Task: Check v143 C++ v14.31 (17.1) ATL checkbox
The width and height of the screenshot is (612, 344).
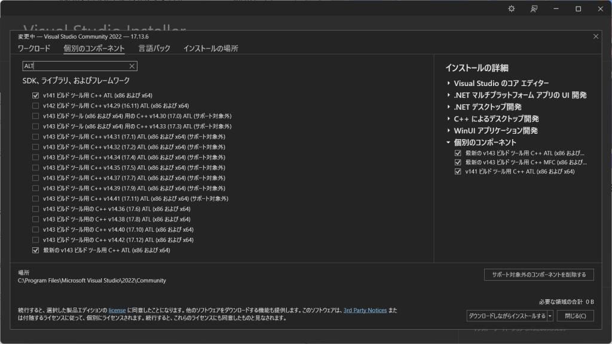Action: [35, 137]
